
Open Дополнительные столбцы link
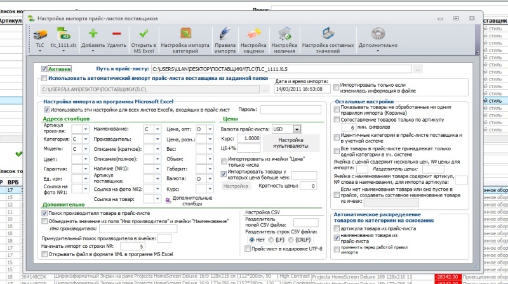(192, 200)
